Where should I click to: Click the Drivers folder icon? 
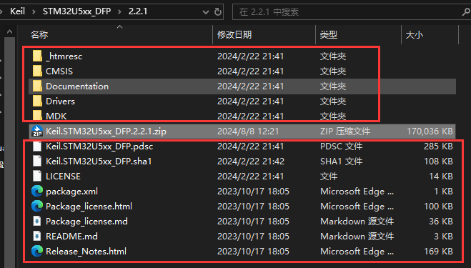click(37, 101)
